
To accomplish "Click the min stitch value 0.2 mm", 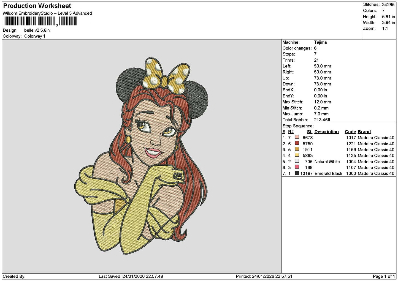I will 321,108.
